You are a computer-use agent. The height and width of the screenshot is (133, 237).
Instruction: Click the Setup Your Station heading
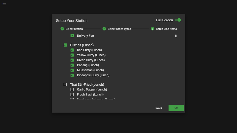pyautogui.click(x=72, y=21)
